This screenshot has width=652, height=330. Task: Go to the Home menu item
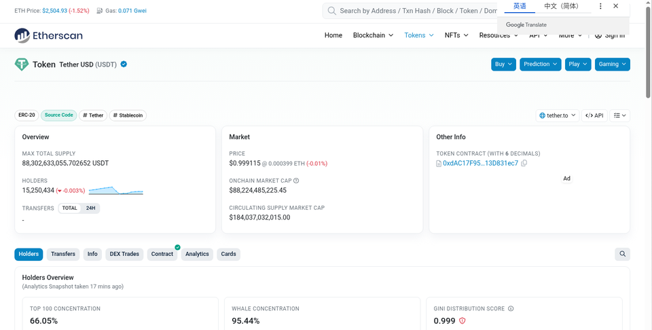coord(333,35)
